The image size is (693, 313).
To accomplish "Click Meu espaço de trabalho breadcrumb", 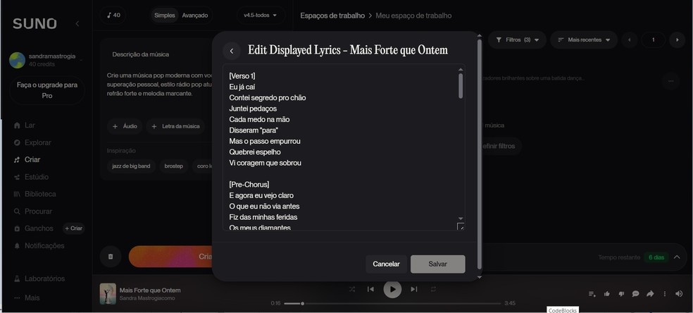I will (x=413, y=16).
